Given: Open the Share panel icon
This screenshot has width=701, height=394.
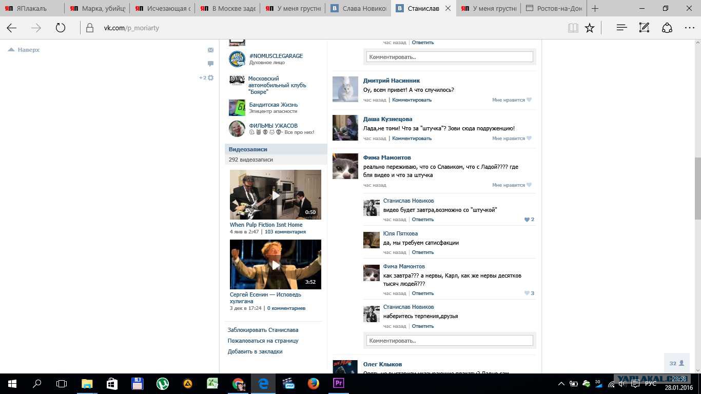Looking at the screenshot, I should [667, 28].
